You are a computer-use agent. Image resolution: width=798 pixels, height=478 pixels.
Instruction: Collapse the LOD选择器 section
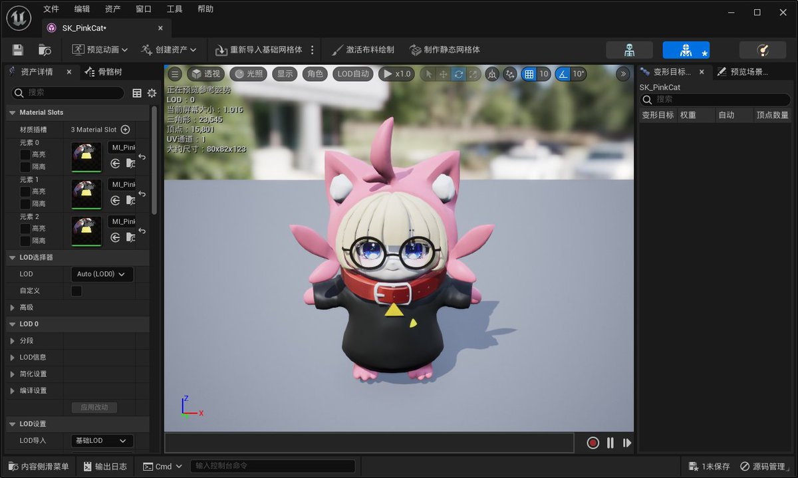(x=13, y=257)
